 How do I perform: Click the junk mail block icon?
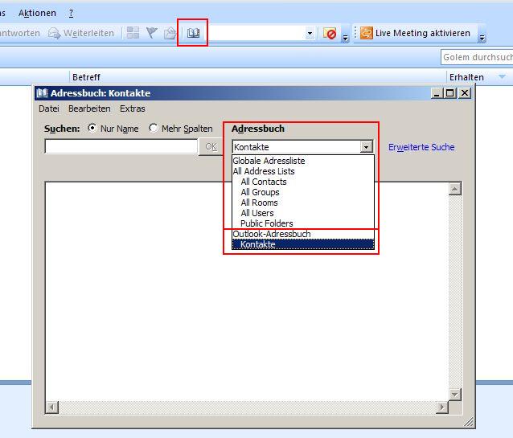click(330, 33)
